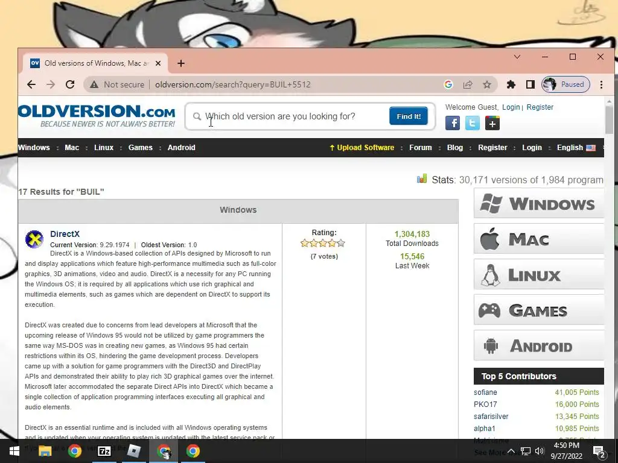Toggle the Chrome side panel
The image size is (618, 463).
530,84
